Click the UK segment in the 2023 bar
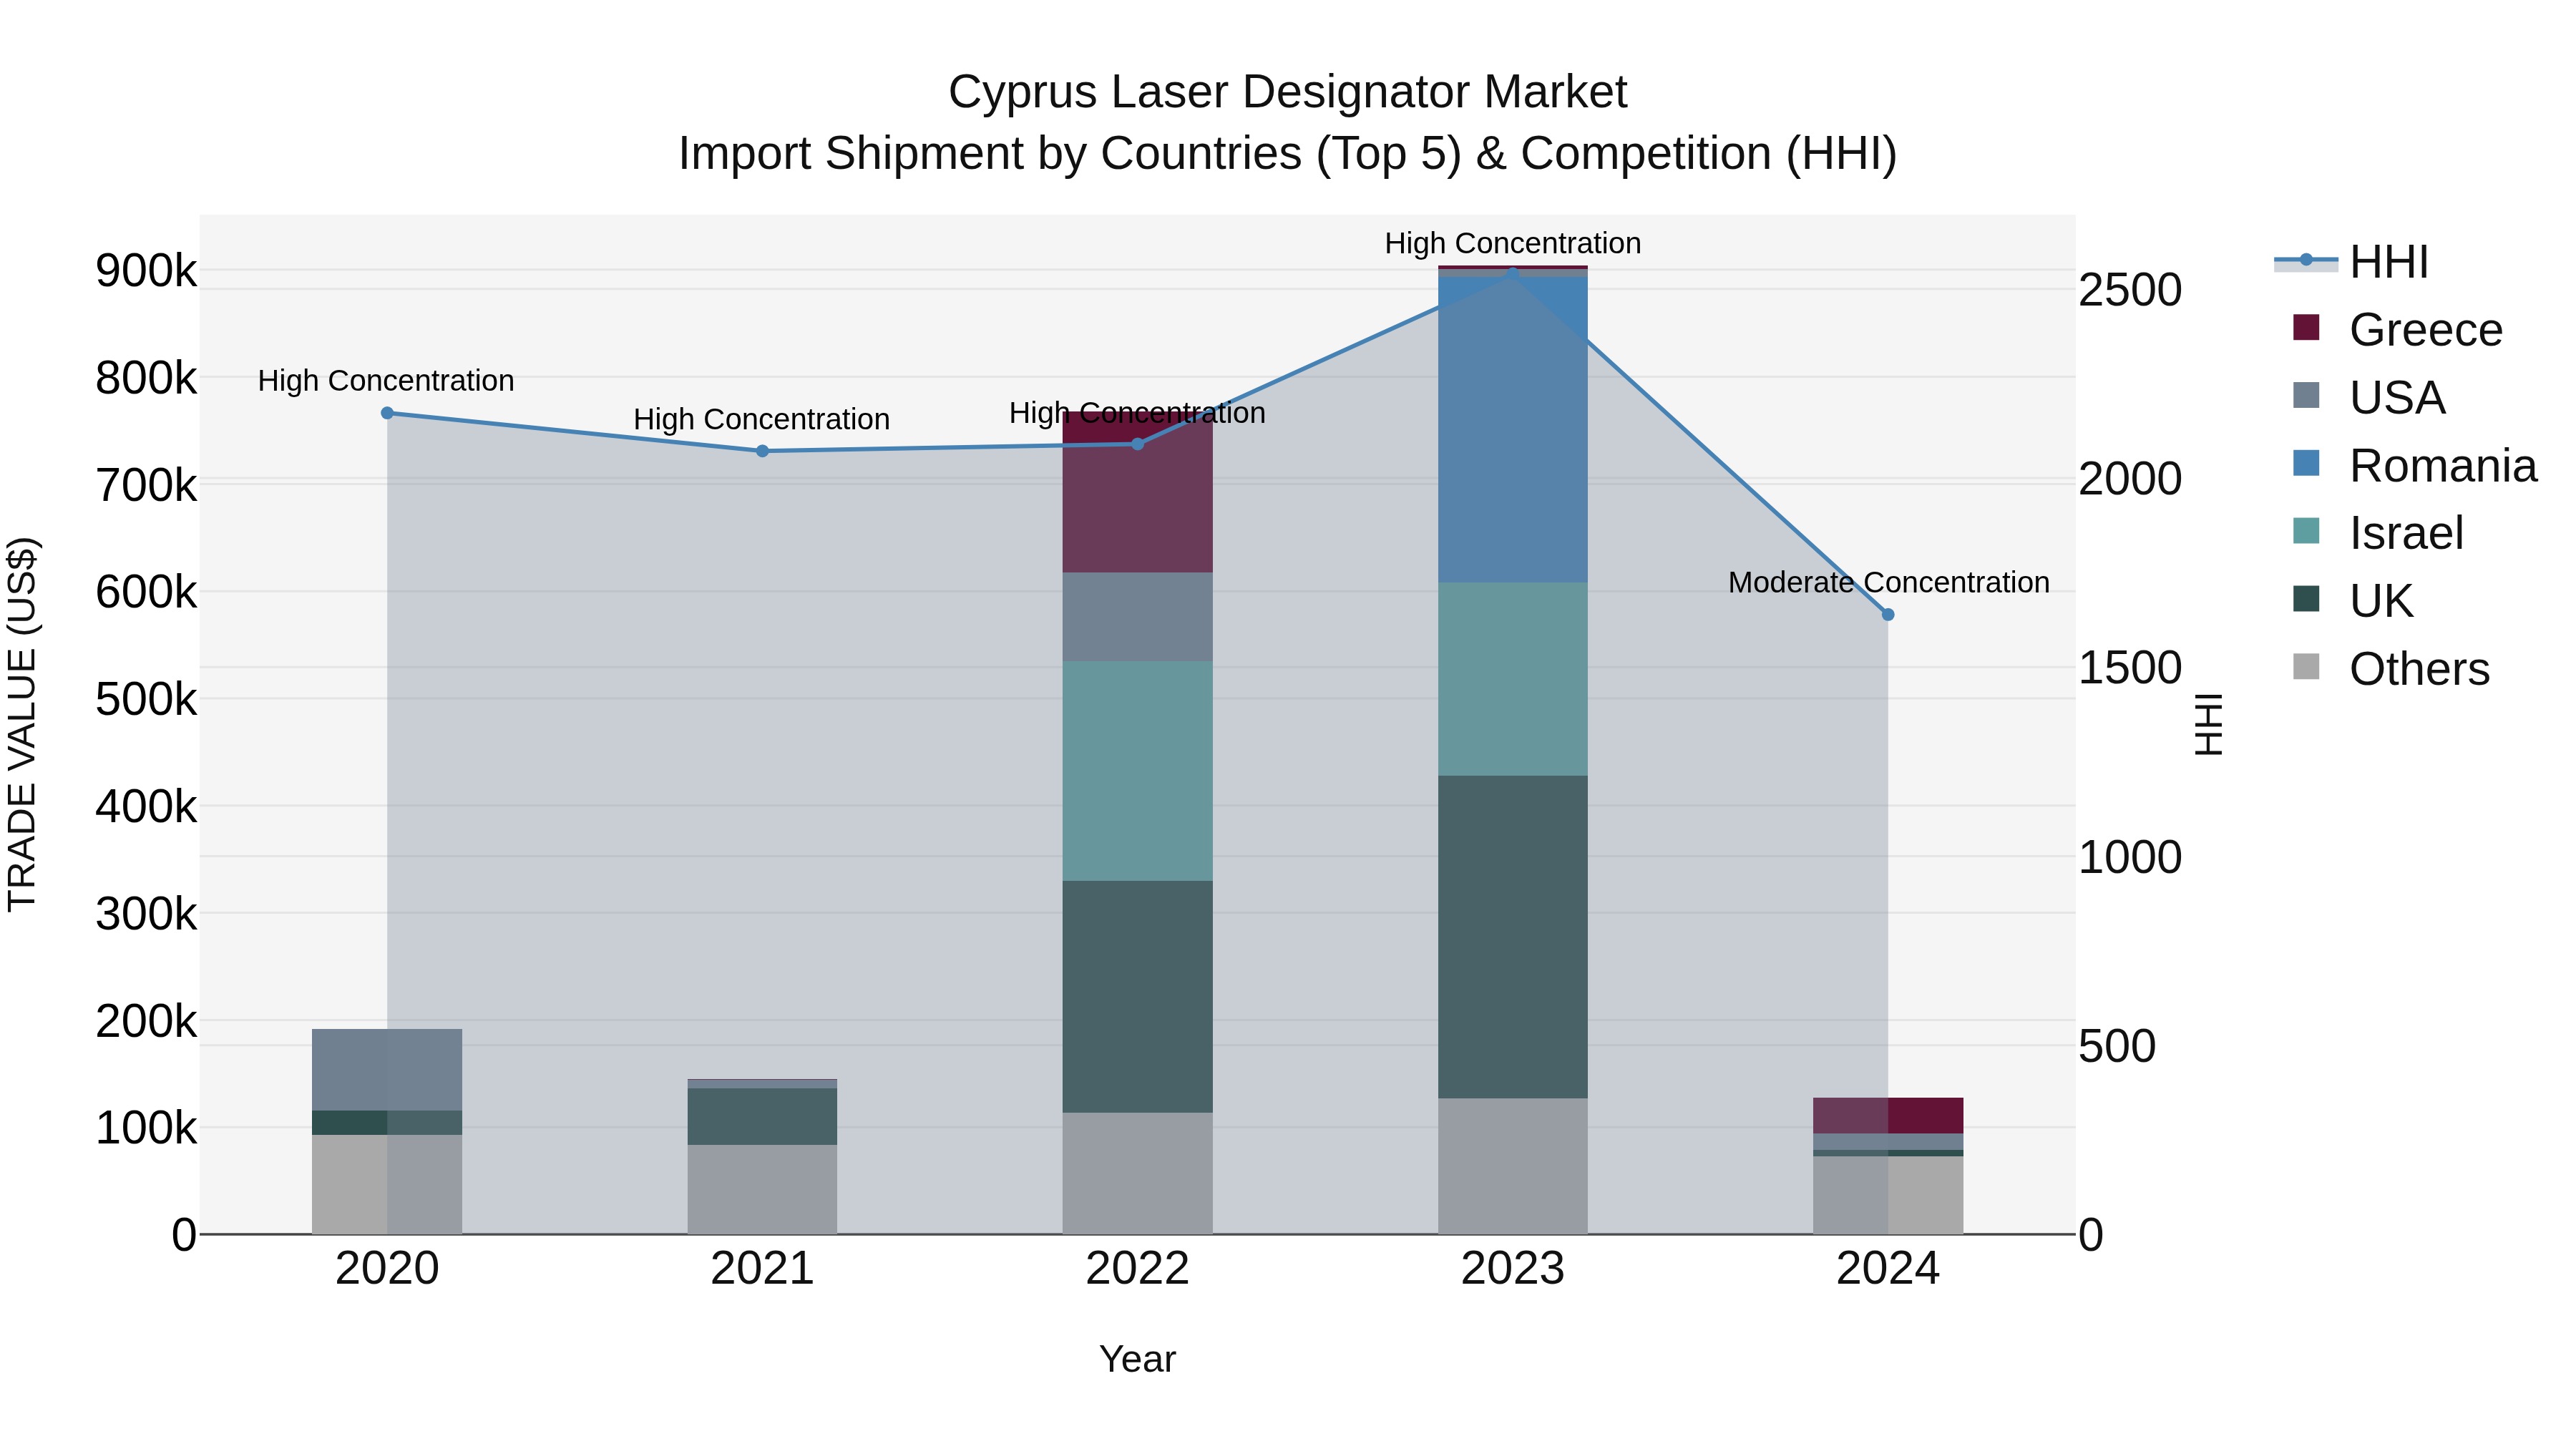The height and width of the screenshot is (1449, 2576). click(1513, 937)
